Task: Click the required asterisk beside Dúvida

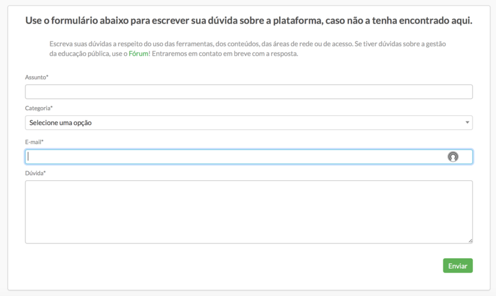Action: pyautogui.click(x=45, y=172)
